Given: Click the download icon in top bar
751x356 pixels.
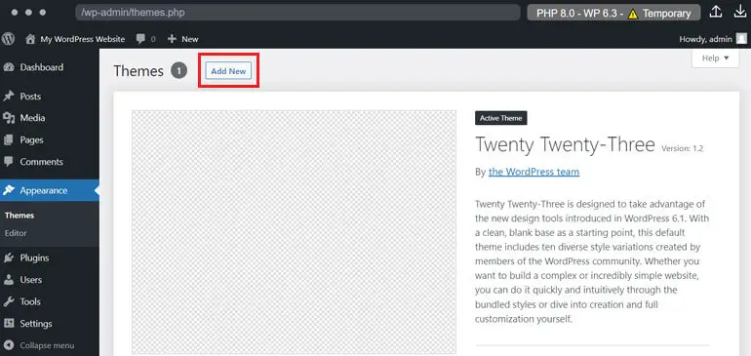Looking at the screenshot, I should coord(740,12).
